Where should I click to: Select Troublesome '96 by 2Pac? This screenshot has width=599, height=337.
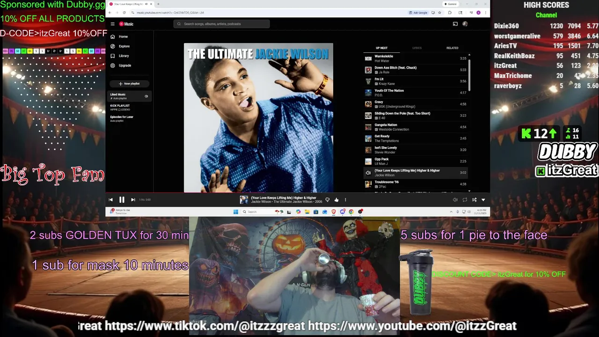[416, 184]
